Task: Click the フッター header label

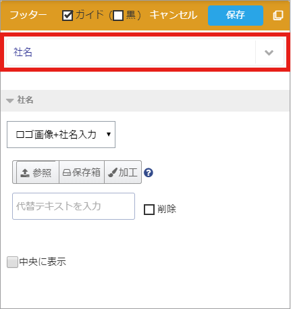Action: point(28,16)
